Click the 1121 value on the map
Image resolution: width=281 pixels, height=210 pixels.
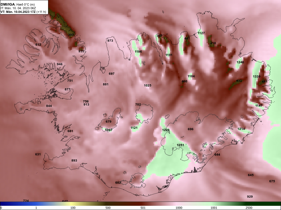pos(134,128)
